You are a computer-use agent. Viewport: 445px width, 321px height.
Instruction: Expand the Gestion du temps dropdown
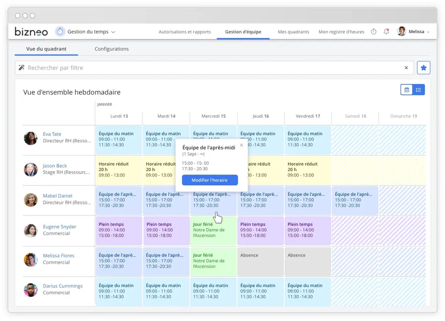pos(113,32)
